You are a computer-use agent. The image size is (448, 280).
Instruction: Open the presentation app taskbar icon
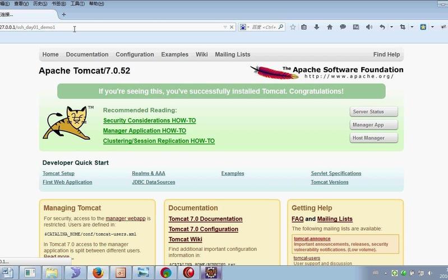coord(121,273)
